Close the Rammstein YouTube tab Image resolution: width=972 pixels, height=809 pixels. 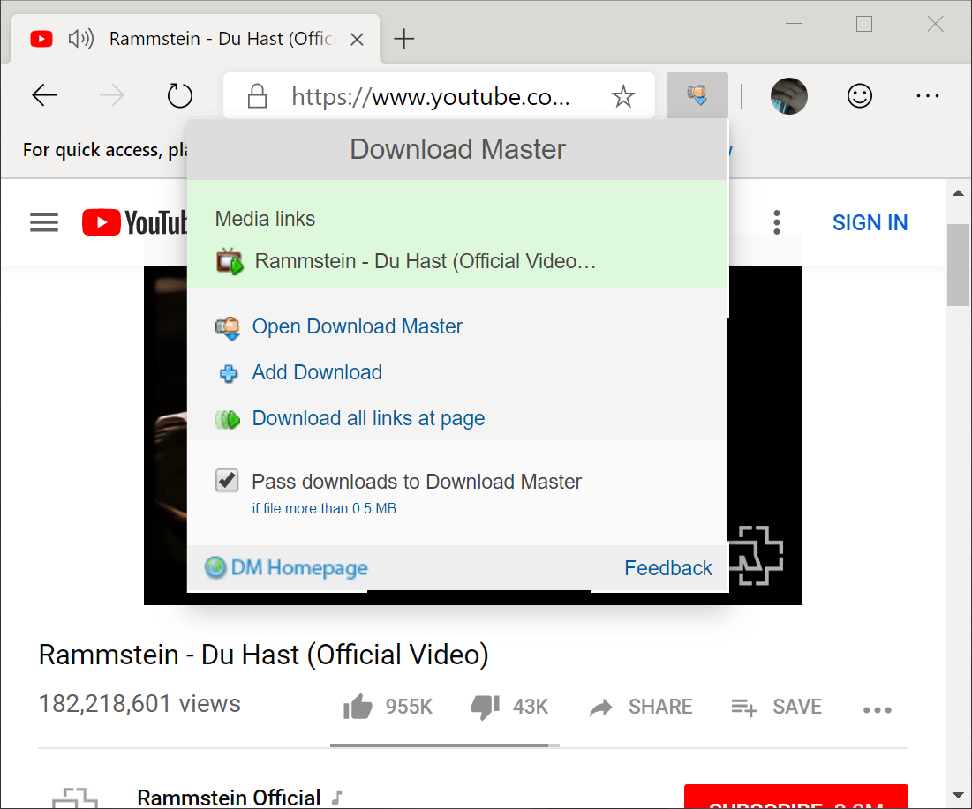[x=357, y=40]
